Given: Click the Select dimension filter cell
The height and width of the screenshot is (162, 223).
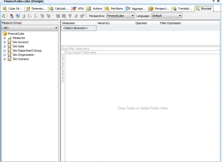Looking at the screenshot, I should [x=79, y=28].
